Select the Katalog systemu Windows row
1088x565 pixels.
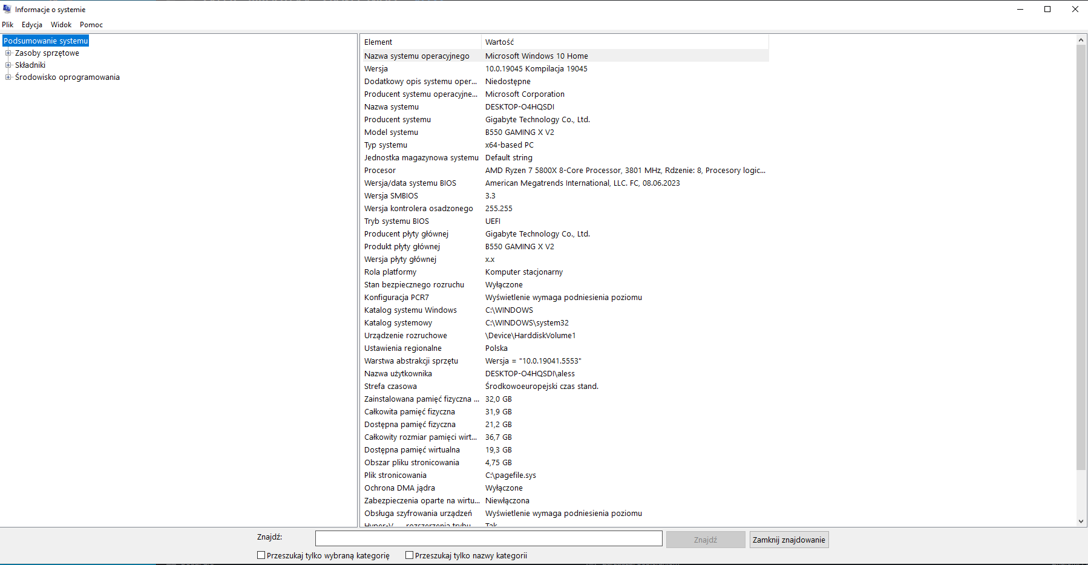click(x=565, y=310)
